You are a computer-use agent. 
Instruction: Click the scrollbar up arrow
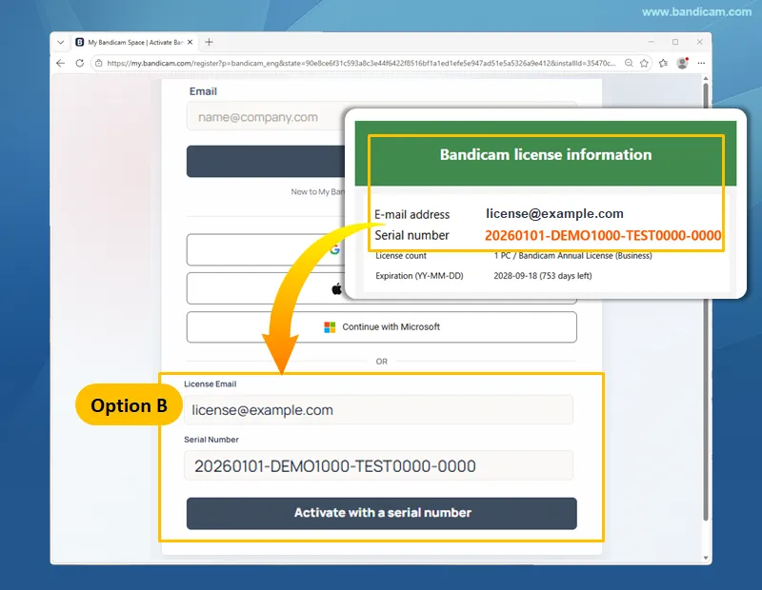(x=706, y=78)
